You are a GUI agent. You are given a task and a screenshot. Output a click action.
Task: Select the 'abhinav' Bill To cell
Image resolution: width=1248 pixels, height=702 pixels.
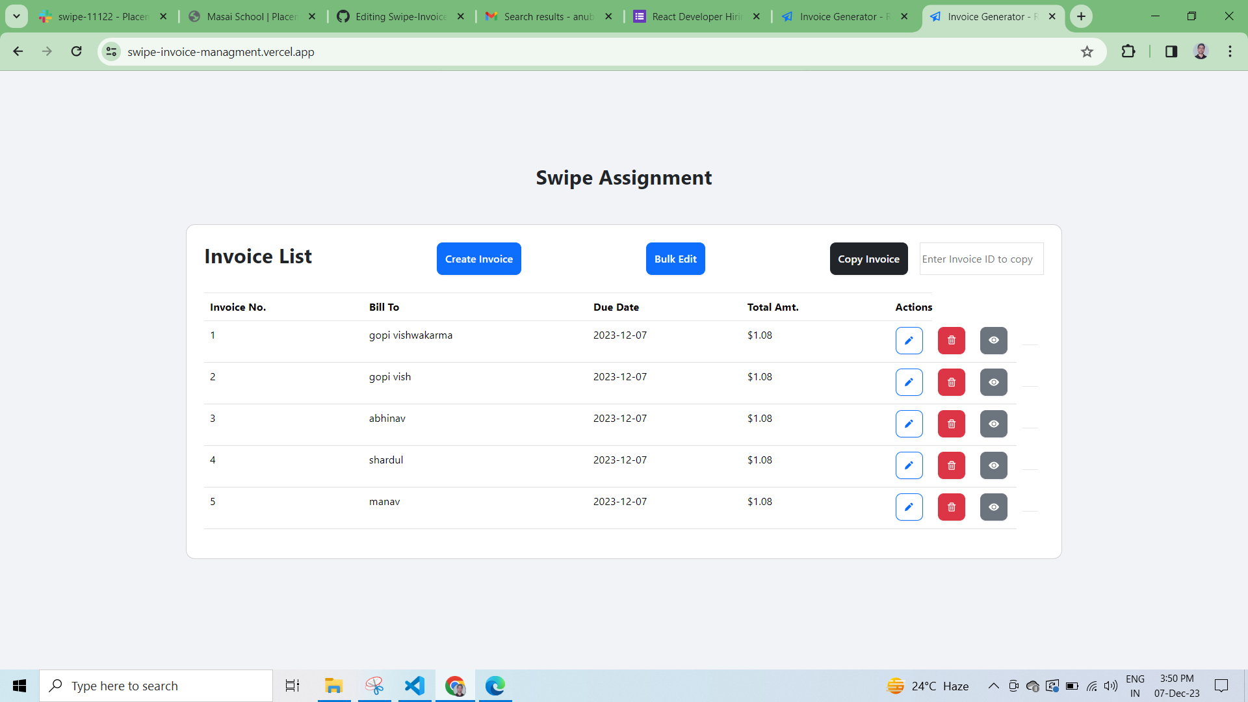387,419
